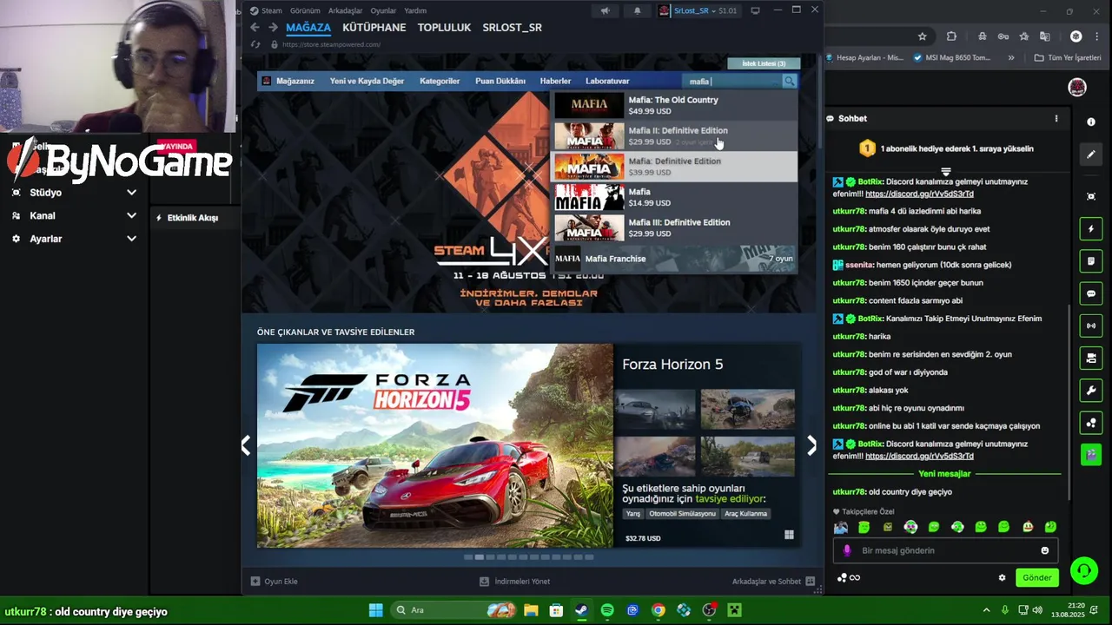Click the lightning bolt icon in right toolbar

click(1091, 229)
